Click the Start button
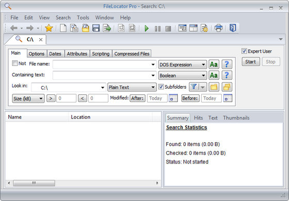The image size is (289, 201). coord(251,62)
